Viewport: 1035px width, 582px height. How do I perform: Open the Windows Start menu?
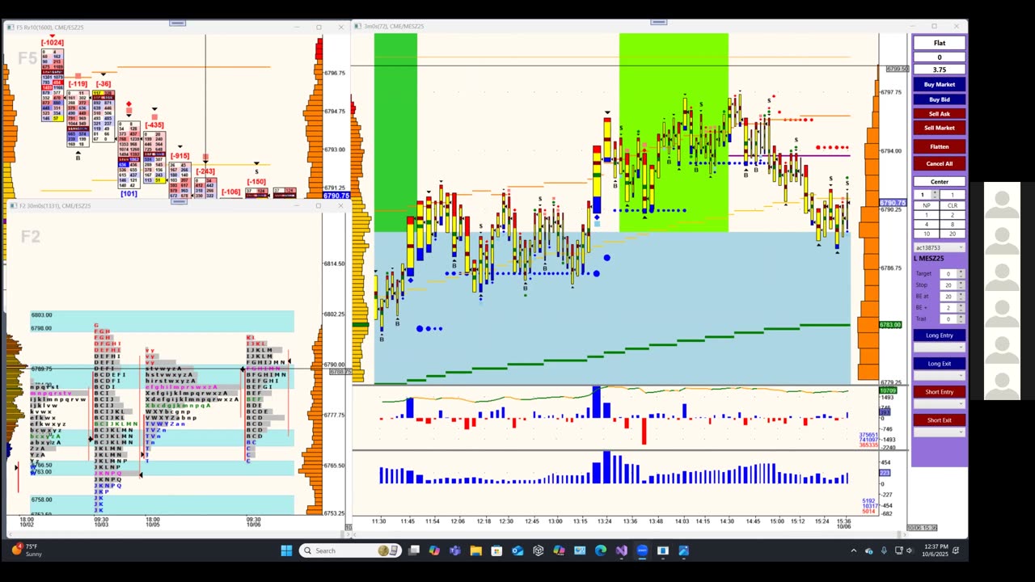(286, 550)
